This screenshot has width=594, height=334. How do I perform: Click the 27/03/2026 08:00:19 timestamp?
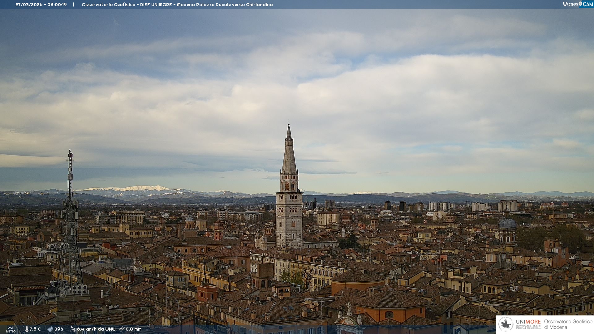click(41, 5)
